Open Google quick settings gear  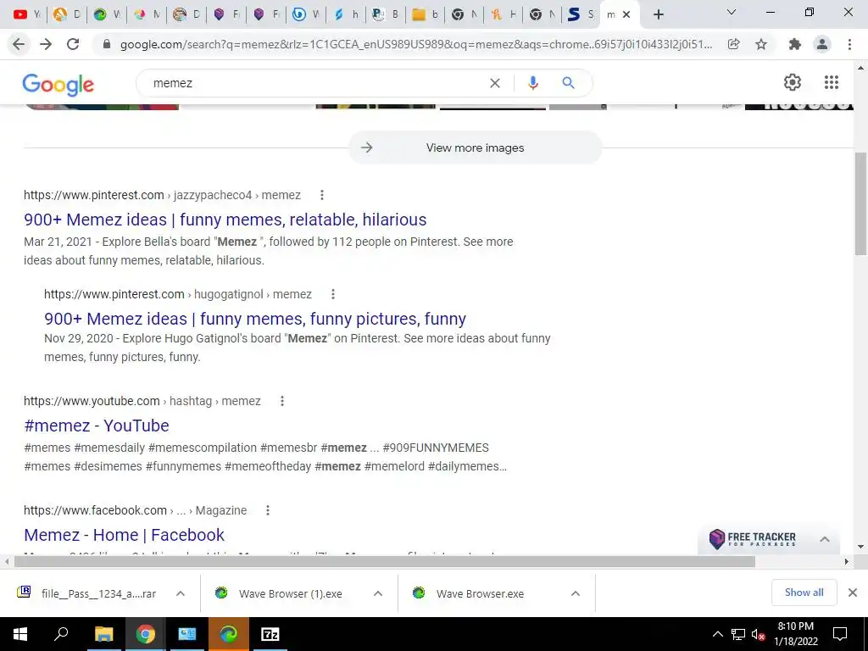pos(793,82)
